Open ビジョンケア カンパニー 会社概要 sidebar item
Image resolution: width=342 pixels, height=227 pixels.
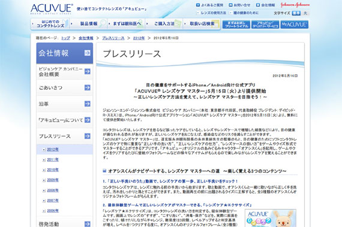[x=65, y=72]
